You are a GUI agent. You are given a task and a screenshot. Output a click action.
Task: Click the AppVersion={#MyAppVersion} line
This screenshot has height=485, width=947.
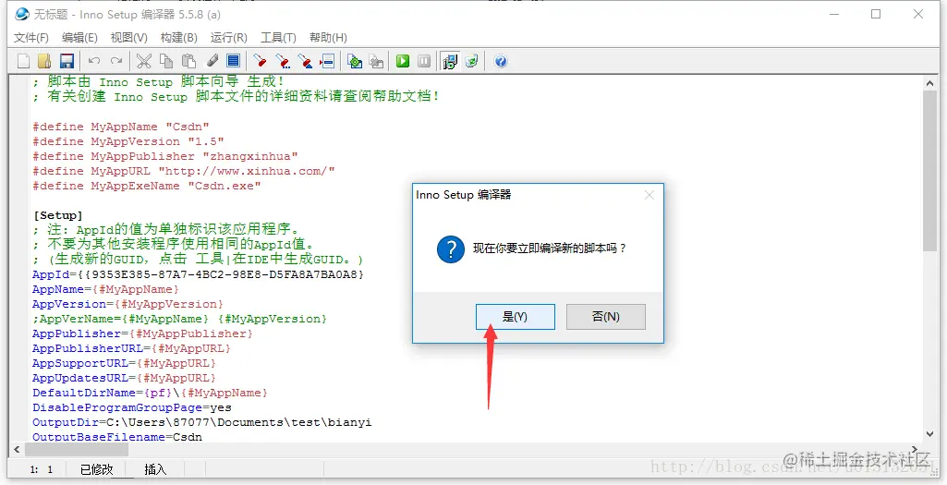128,305
